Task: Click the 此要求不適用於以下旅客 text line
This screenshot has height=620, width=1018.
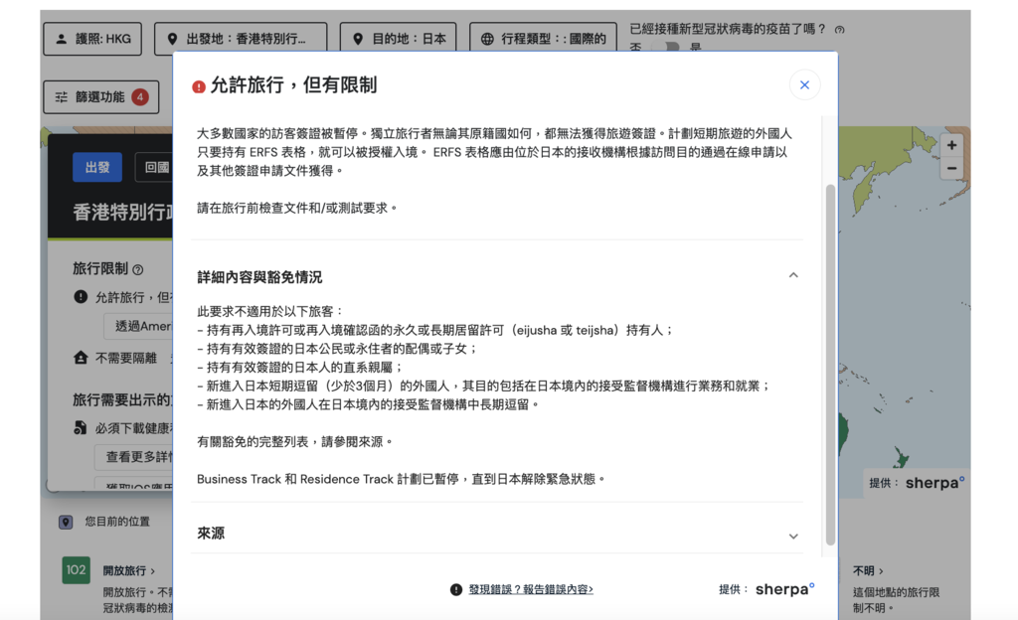Action: pyautogui.click(x=269, y=311)
